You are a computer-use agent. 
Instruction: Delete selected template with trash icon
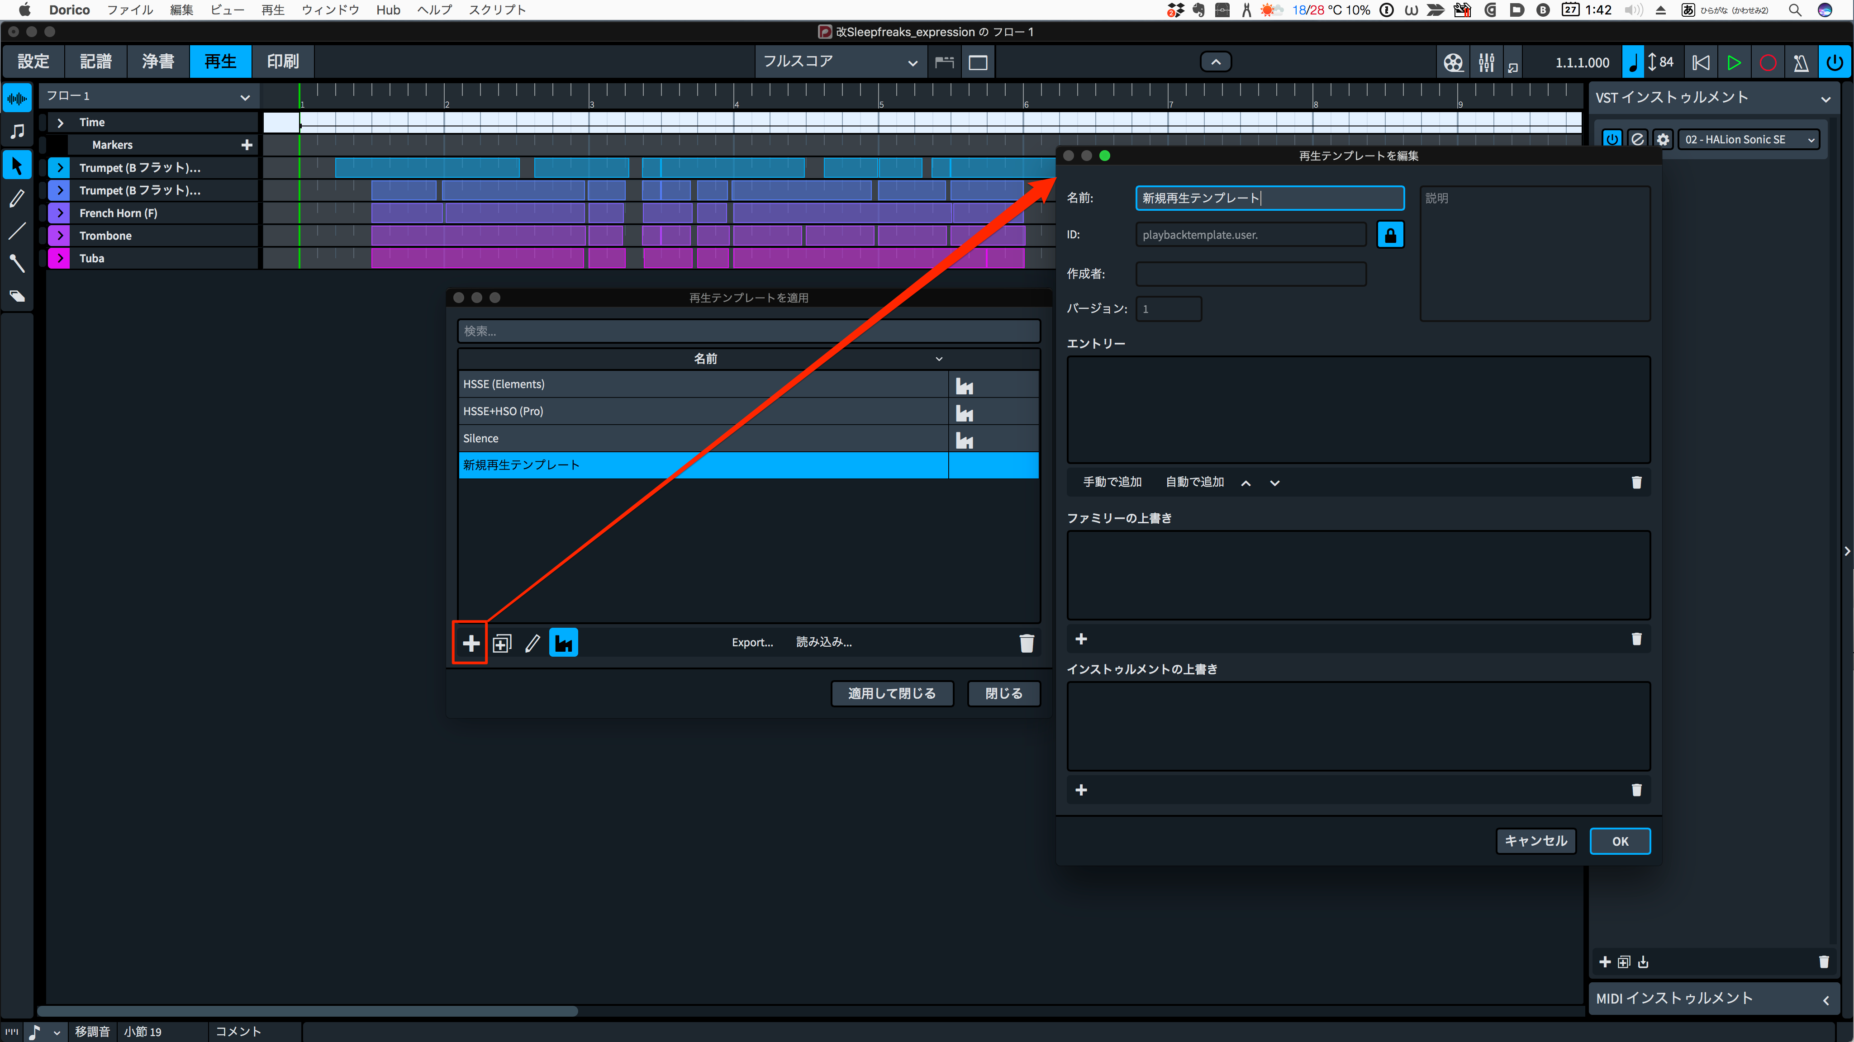(1027, 643)
